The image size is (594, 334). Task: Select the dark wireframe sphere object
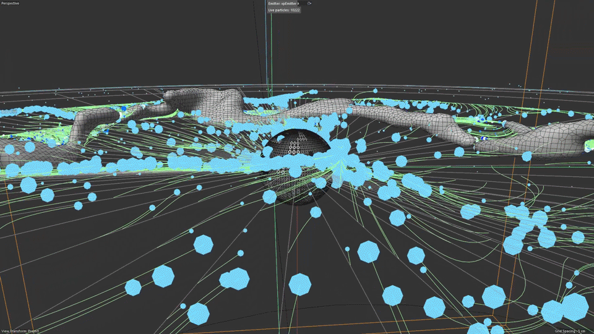298,166
